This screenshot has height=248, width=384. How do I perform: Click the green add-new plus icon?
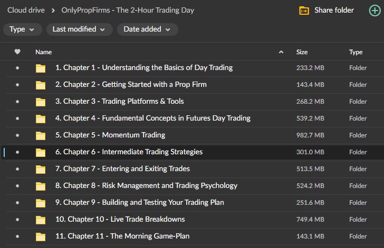click(374, 11)
